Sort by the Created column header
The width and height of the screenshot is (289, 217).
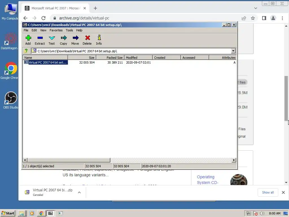(167, 58)
